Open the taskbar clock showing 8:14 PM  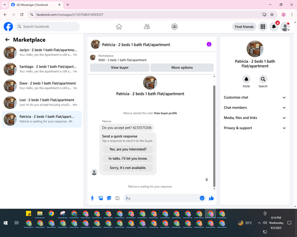[276, 223]
